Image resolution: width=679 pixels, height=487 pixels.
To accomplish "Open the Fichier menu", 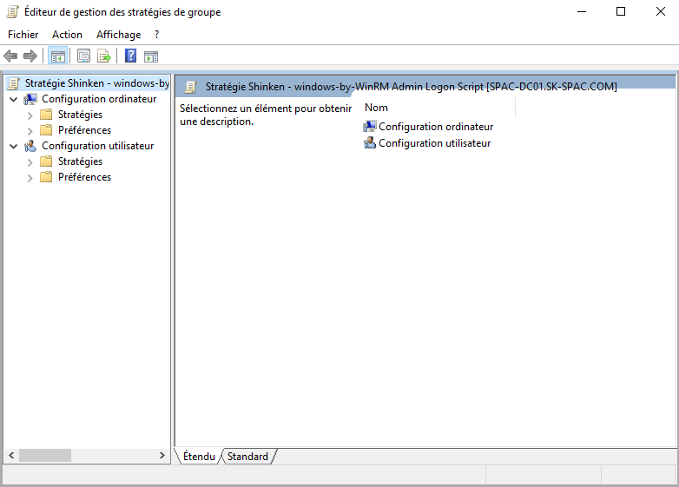I will 23,35.
